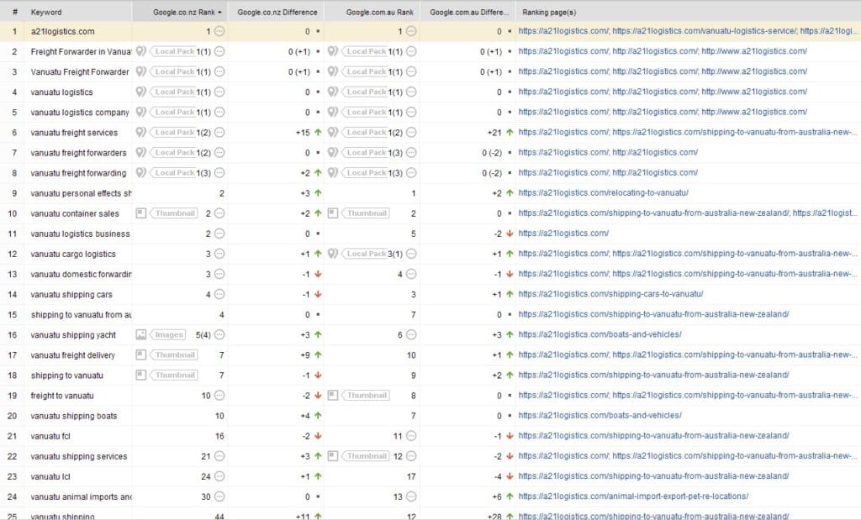This screenshot has height=520, width=861.
Task: Select the keyword vanuatu shipping boats
Action: point(74,416)
